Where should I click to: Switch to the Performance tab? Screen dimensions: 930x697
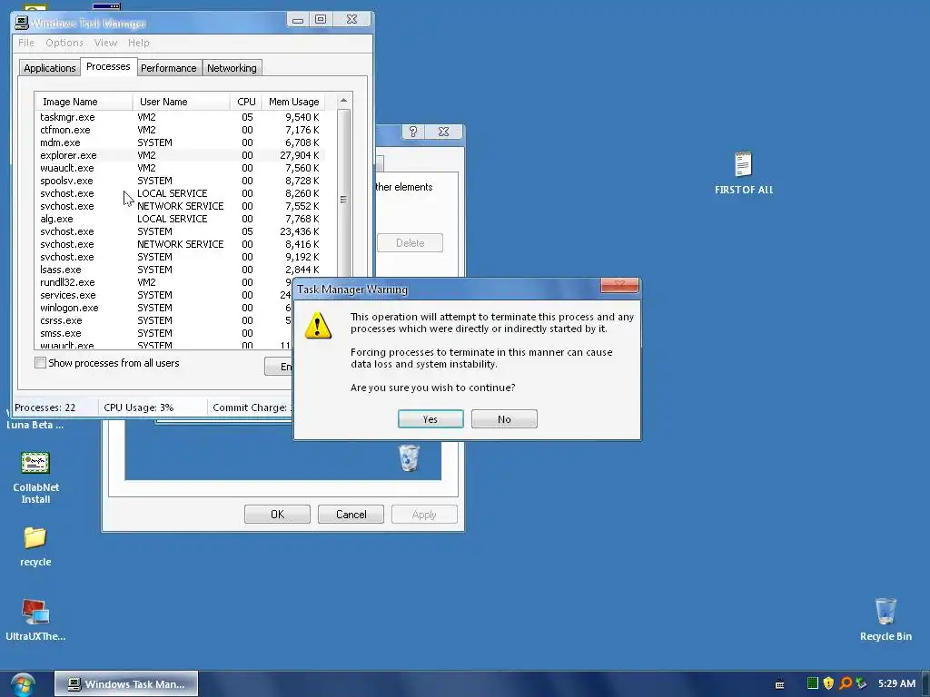pyautogui.click(x=168, y=68)
